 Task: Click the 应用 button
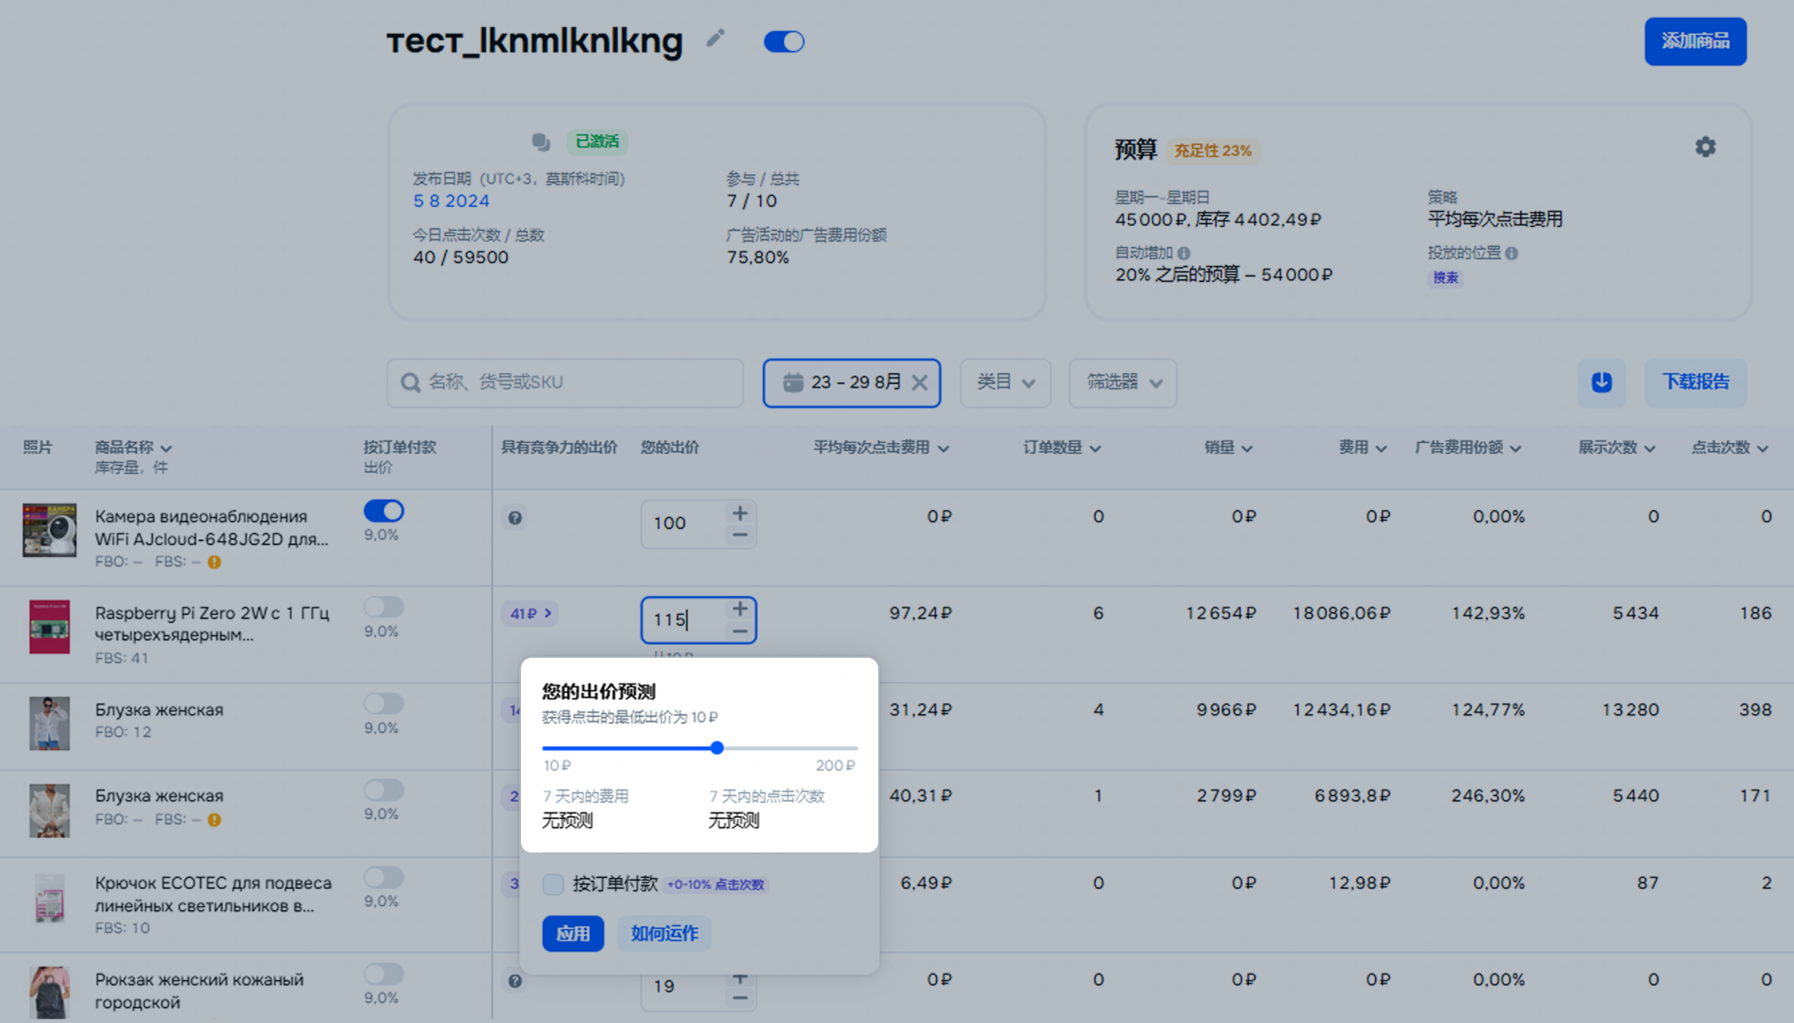click(x=573, y=933)
